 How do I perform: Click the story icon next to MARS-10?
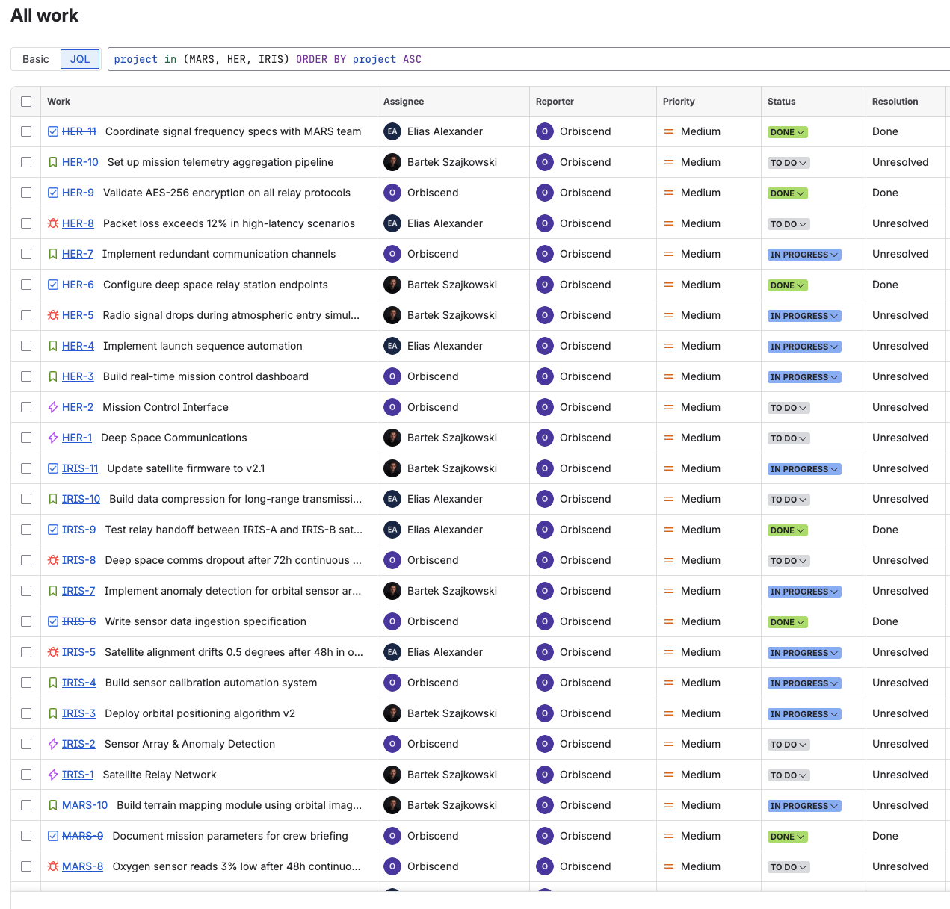(x=53, y=805)
